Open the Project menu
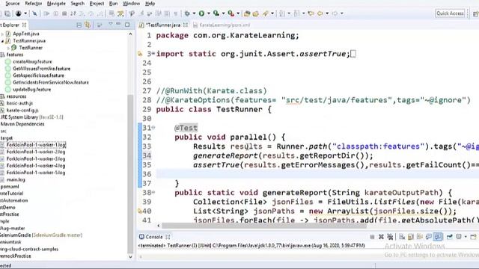This screenshot has width=479, height=269. pos(97,4)
